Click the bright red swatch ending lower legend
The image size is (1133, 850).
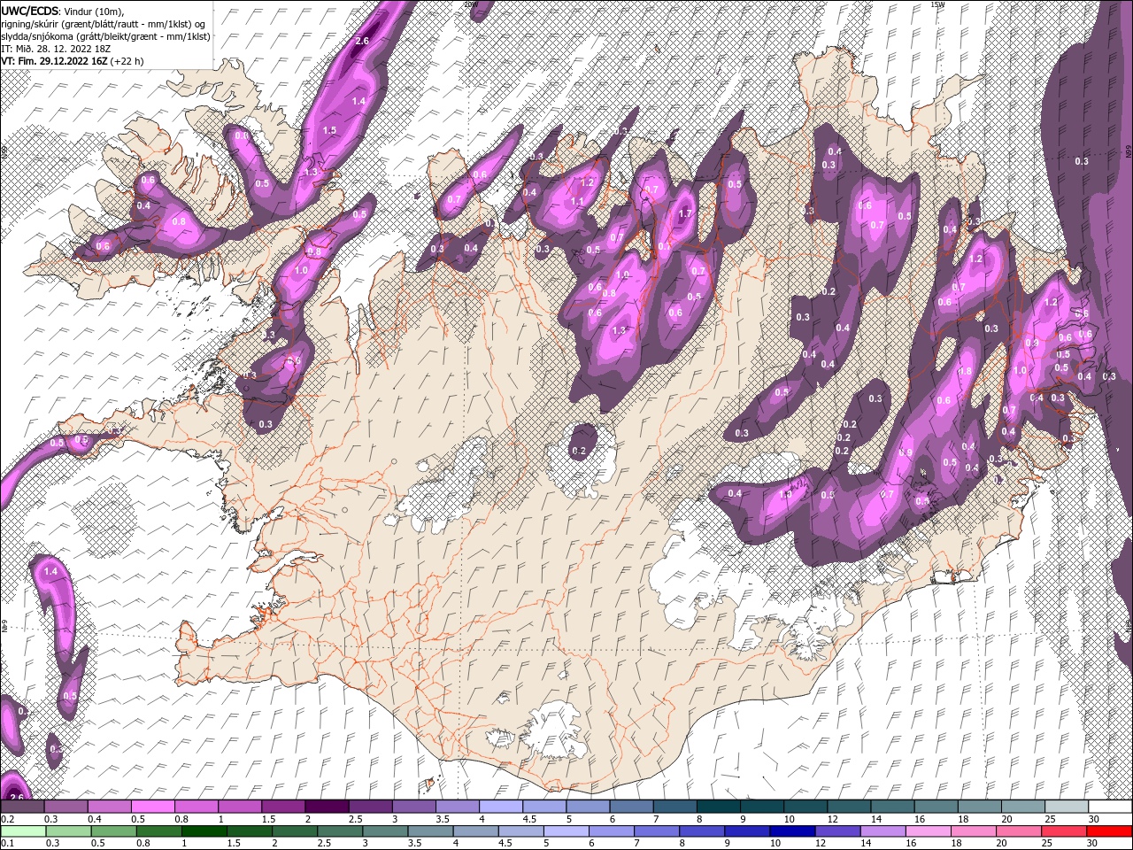click(x=1111, y=831)
